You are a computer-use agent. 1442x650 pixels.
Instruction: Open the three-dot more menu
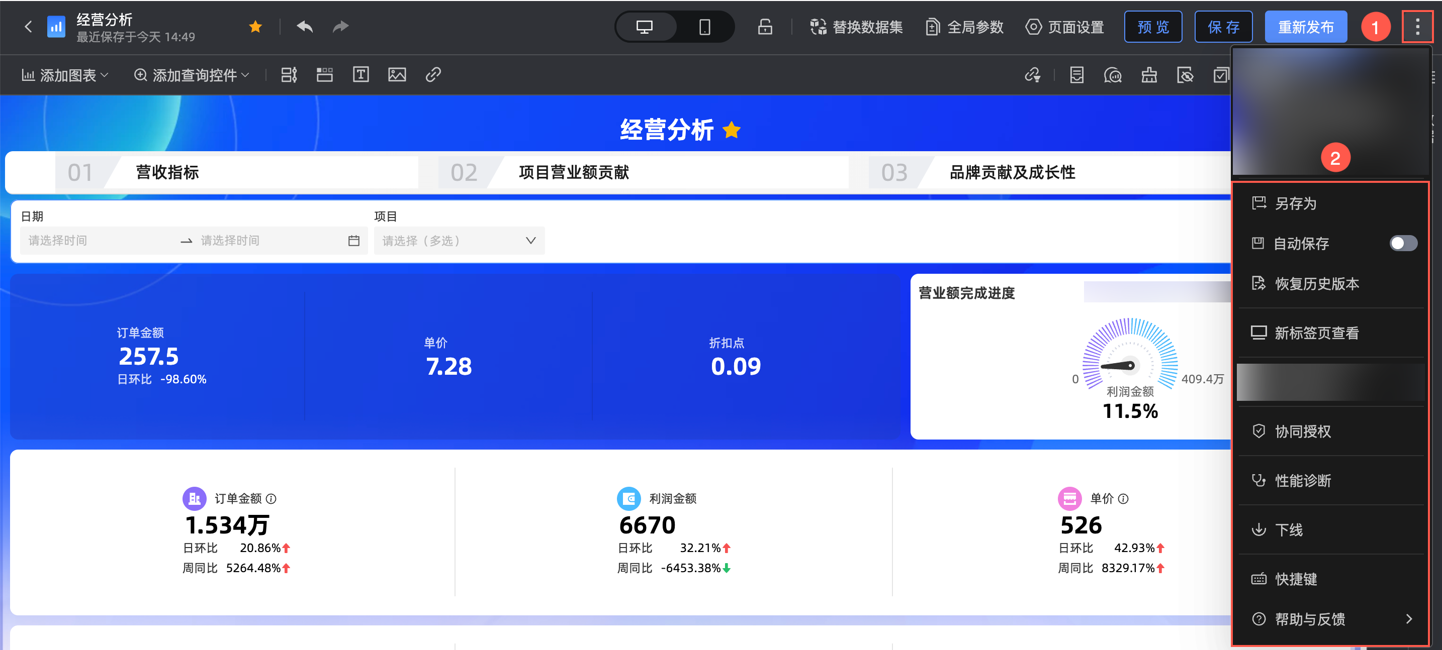(x=1417, y=27)
